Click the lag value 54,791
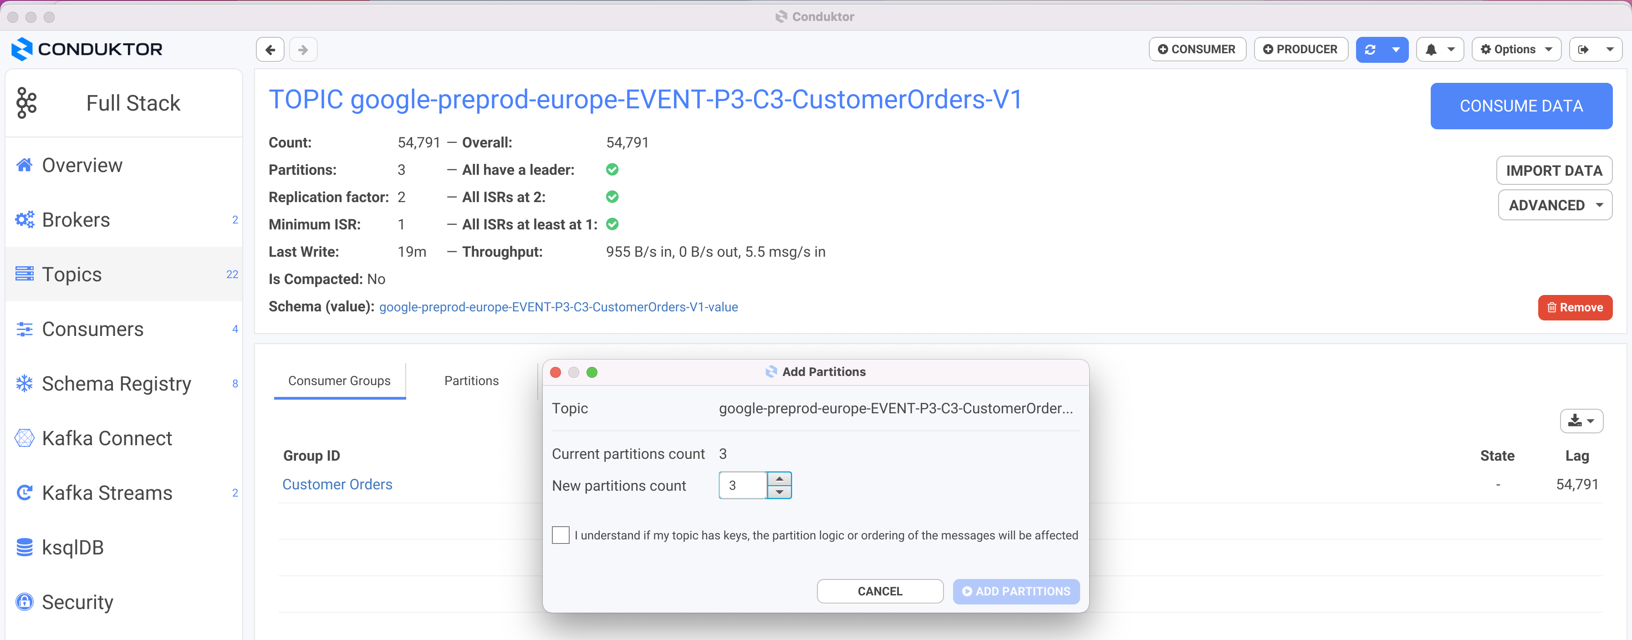 (1577, 484)
